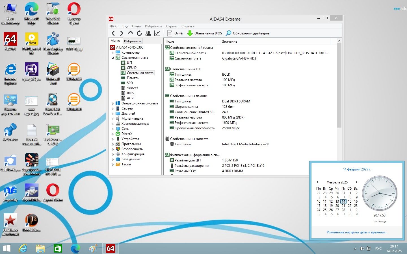Image resolution: width=407 pixels, height=254 pixels.
Task: Go forward with AIDA64 toolbar right arrow
Action: pyautogui.click(x=122, y=33)
